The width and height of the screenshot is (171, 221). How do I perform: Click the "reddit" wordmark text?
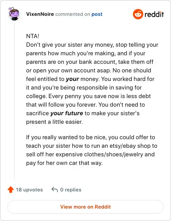154,14
